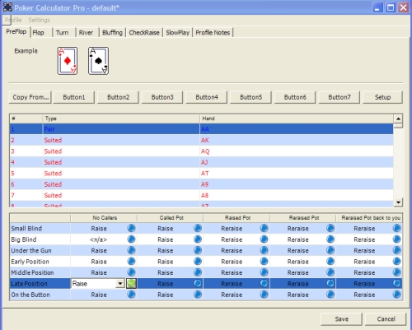Click the Big Blind <n/a> cell
The height and width of the screenshot is (330, 412).
click(98, 239)
